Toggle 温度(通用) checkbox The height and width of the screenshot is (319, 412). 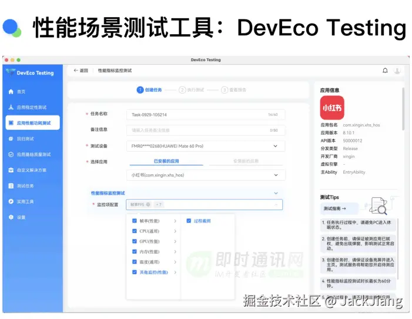point(135,262)
